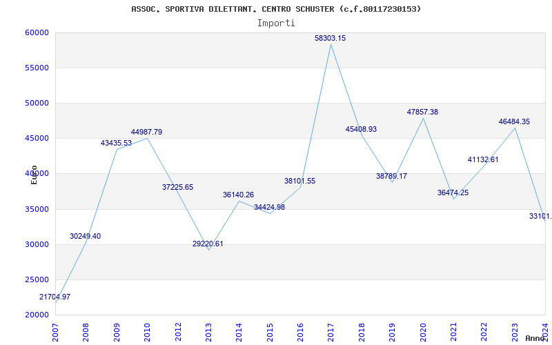Click the x-axis year 2018

(x=362, y=332)
